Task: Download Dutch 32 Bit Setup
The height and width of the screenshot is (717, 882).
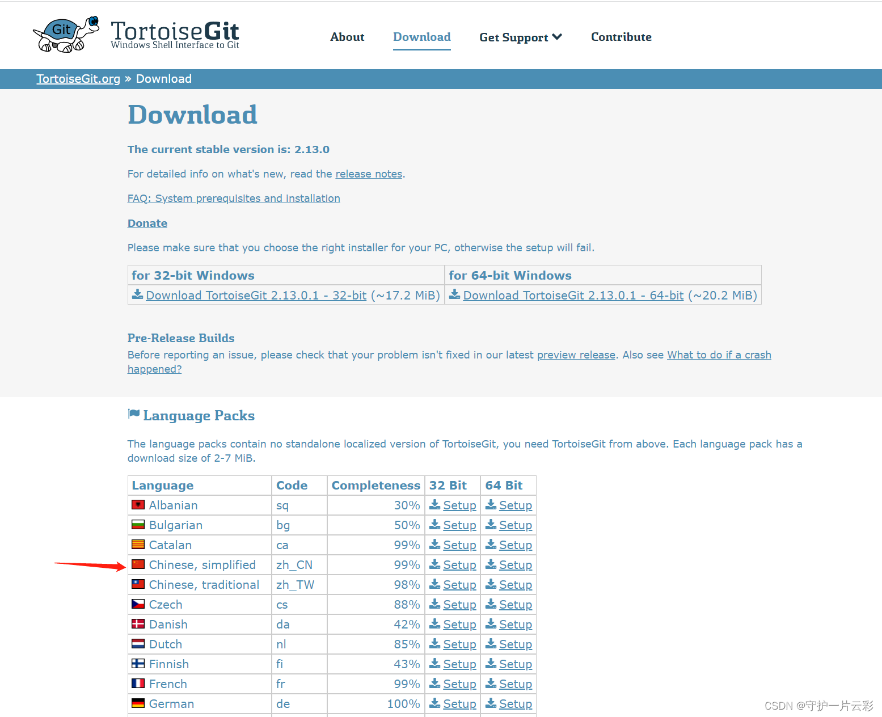Action: coord(459,644)
